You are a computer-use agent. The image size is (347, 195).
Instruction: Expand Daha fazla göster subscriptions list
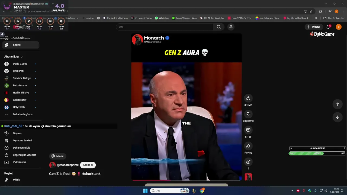pos(21,114)
